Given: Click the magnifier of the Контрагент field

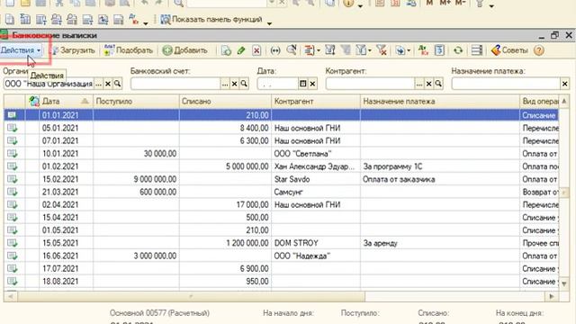Looking at the screenshot, I should 438,84.
